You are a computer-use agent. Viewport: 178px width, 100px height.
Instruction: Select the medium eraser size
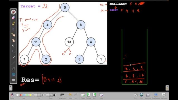click(x=51, y=95)
